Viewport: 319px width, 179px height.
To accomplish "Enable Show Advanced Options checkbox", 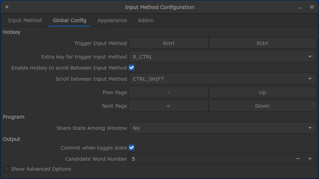I will pyautogui.click(x=7, y=169).
